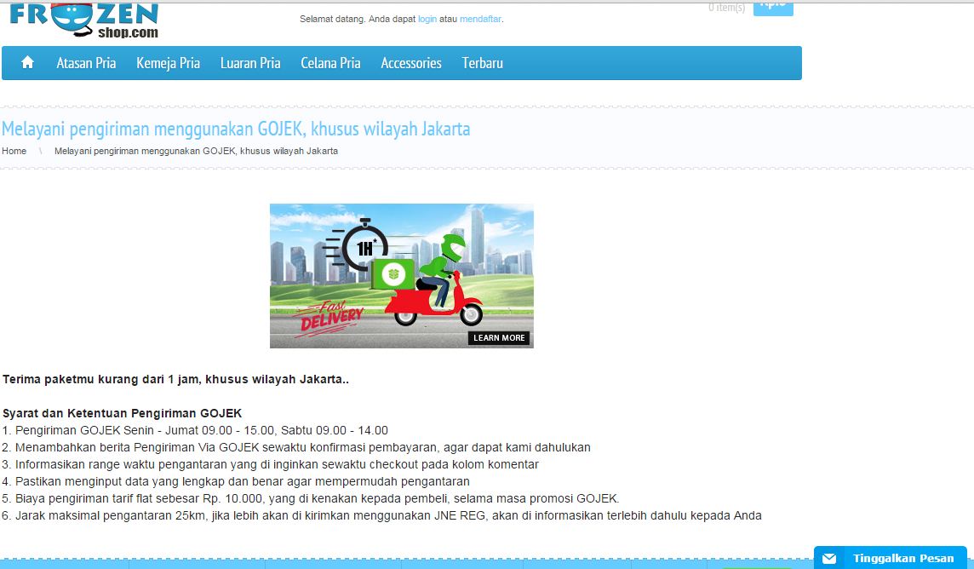This screenshot has width=974, height=569.
Task: Click rule 3 about range waktu pengantaran
Action: click(x=270, y=464)
